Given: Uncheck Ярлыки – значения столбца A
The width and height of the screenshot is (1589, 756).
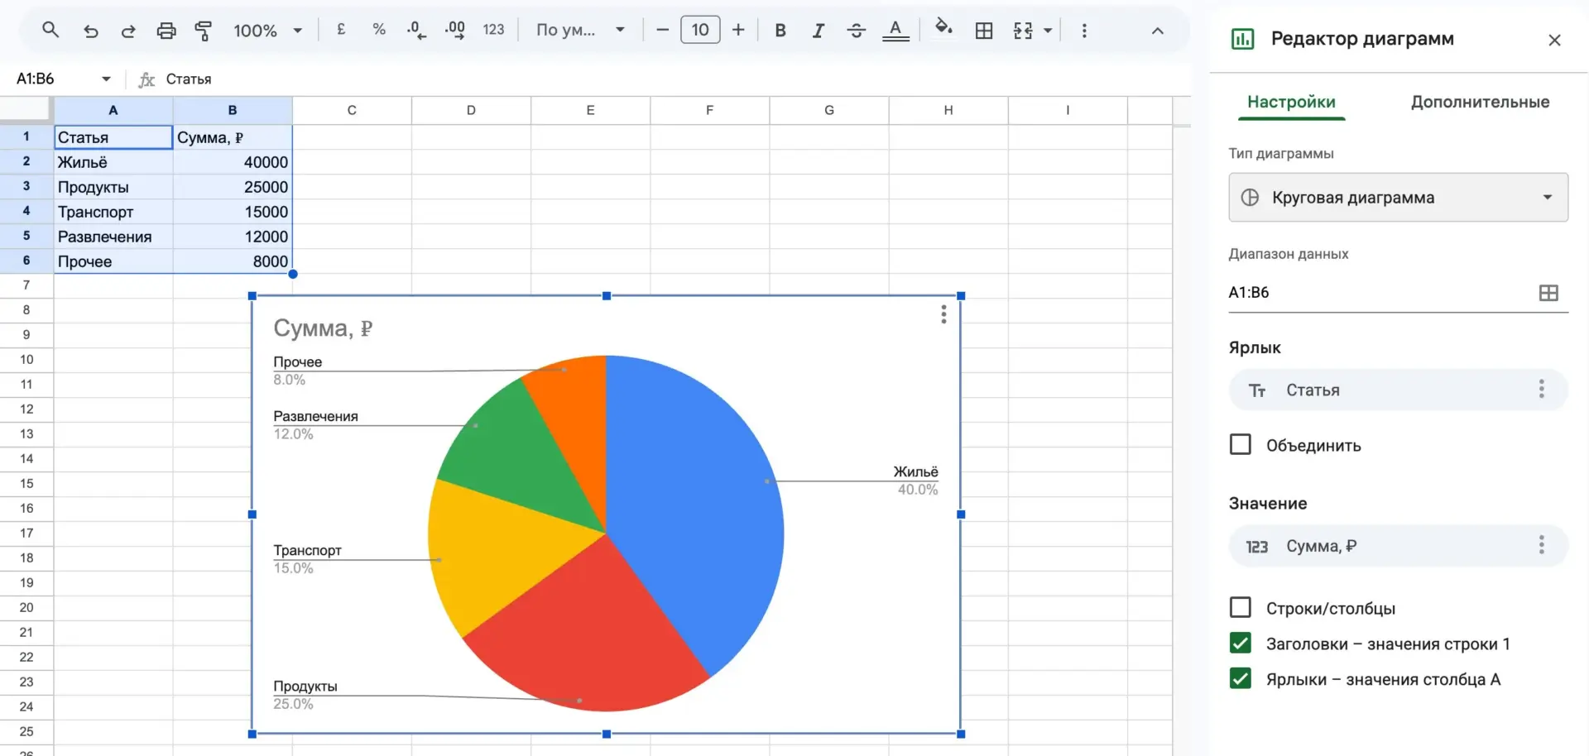Looking at the screenshot, I should (x=1240, y=679).
